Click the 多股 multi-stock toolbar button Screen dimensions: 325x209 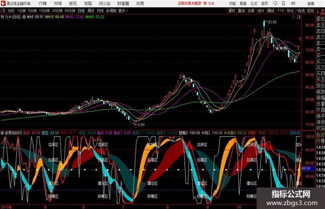coord(251,11)
